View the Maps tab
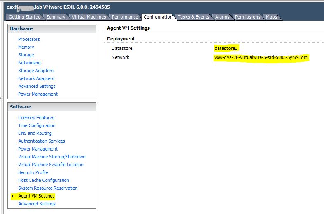Viewport: 324px width, 214px height. 272,17
